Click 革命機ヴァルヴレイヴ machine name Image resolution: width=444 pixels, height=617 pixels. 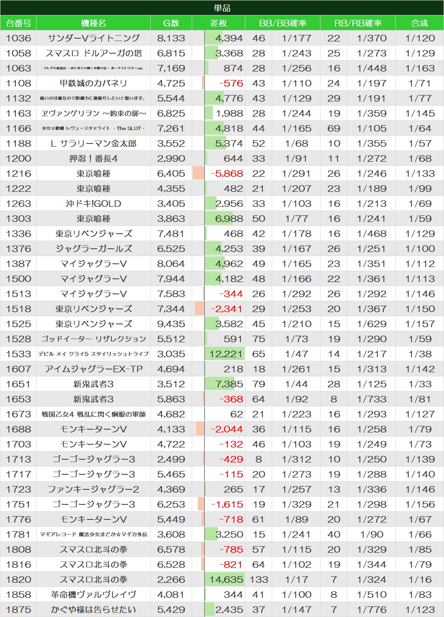tap(93, 595)
